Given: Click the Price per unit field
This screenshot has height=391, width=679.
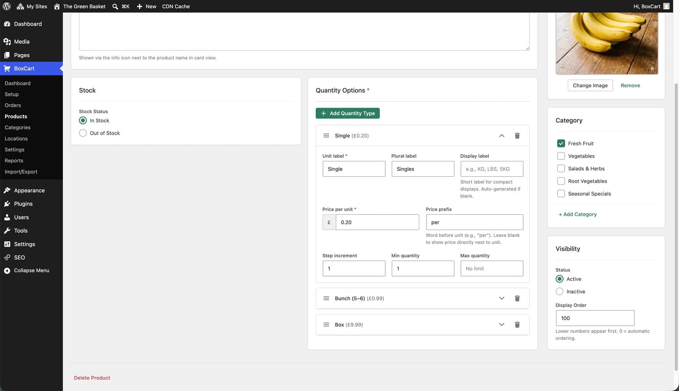Looking at the screenshot, I should click(377, 222).
